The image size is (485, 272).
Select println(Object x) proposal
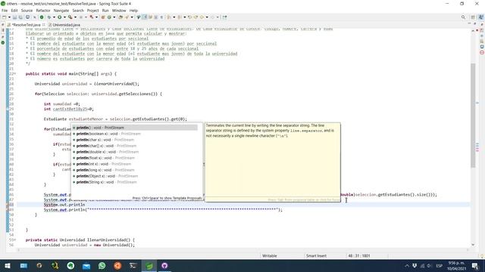135,176
